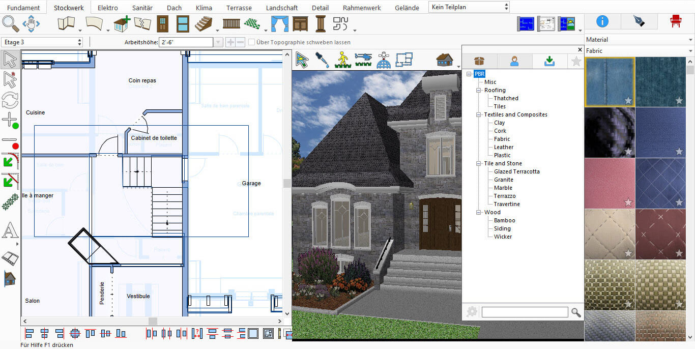Pick the eyedropper tool above 3D view
Viewport: 695px width, 349px height.
(322, 60)
